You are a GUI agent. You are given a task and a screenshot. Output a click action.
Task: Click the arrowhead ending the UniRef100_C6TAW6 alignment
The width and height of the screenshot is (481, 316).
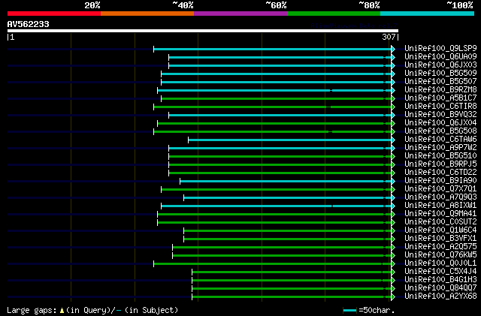(393, 140)
